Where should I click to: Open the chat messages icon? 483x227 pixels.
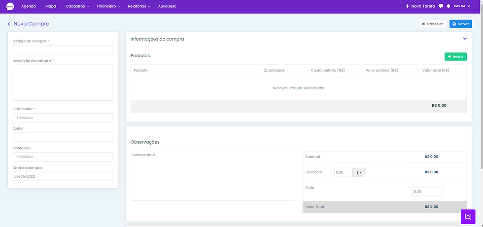[441, 6]
